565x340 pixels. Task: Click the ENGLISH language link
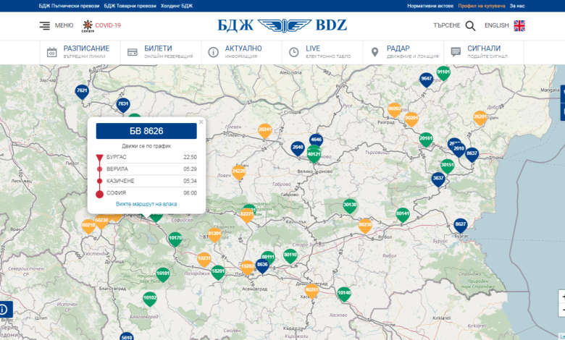tap(496, 25)
